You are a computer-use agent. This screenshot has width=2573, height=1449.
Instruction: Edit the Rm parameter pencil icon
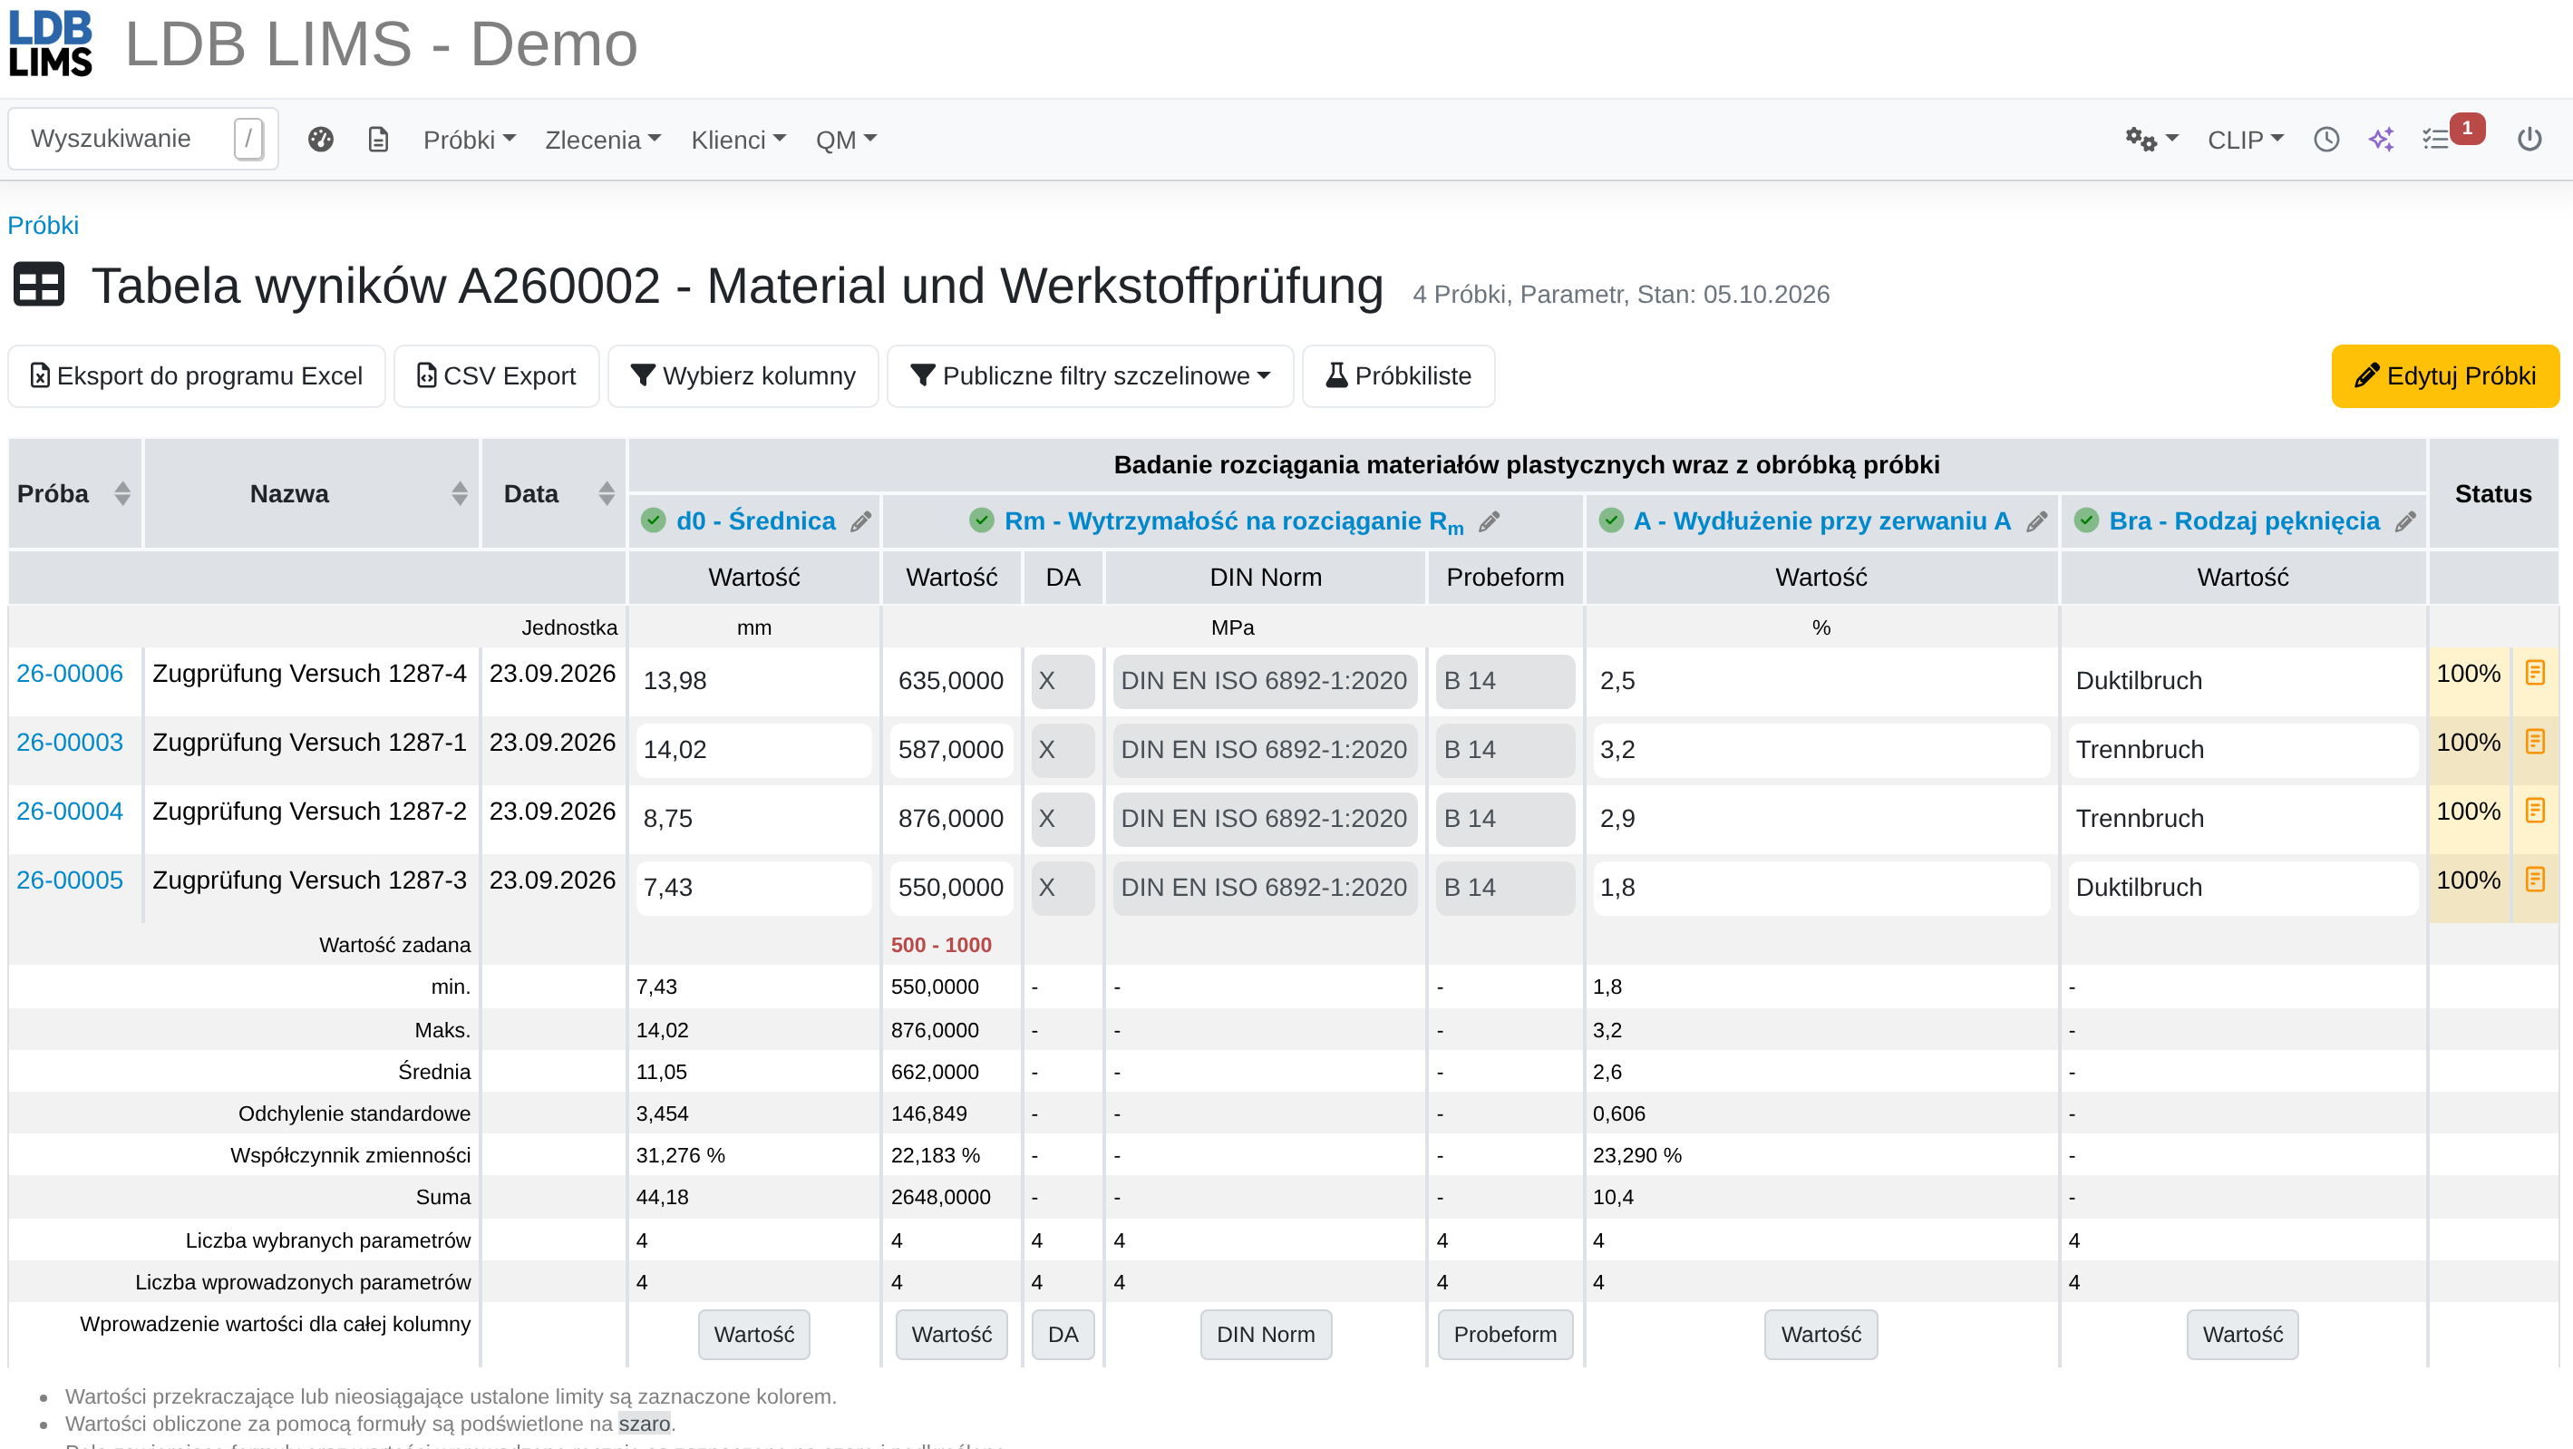(x=1490, y=521)
